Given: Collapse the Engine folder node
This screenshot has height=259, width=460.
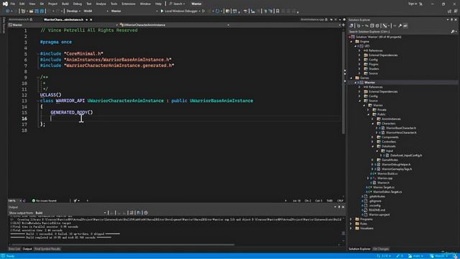Looking at the screenshot, I should pyautogui.click(x=351, y=42).
